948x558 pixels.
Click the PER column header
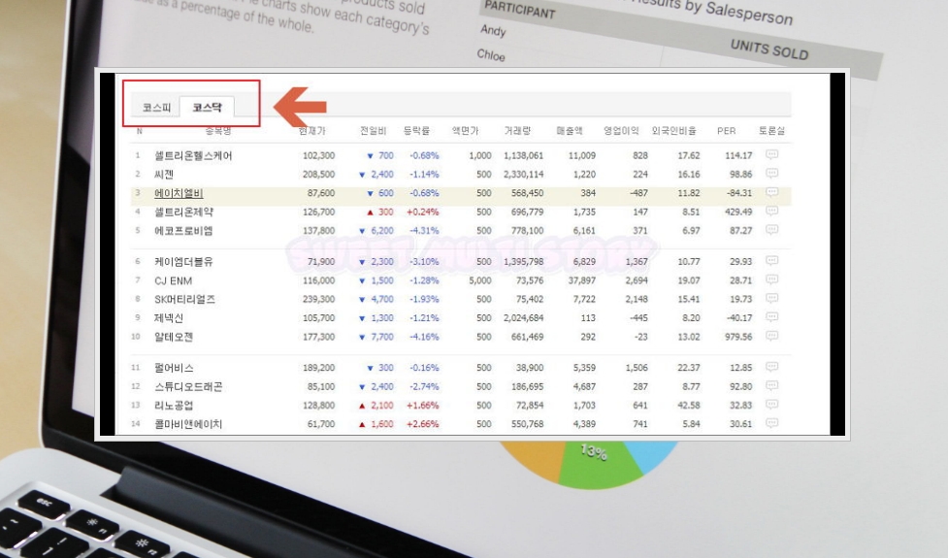tap(726, 131)
